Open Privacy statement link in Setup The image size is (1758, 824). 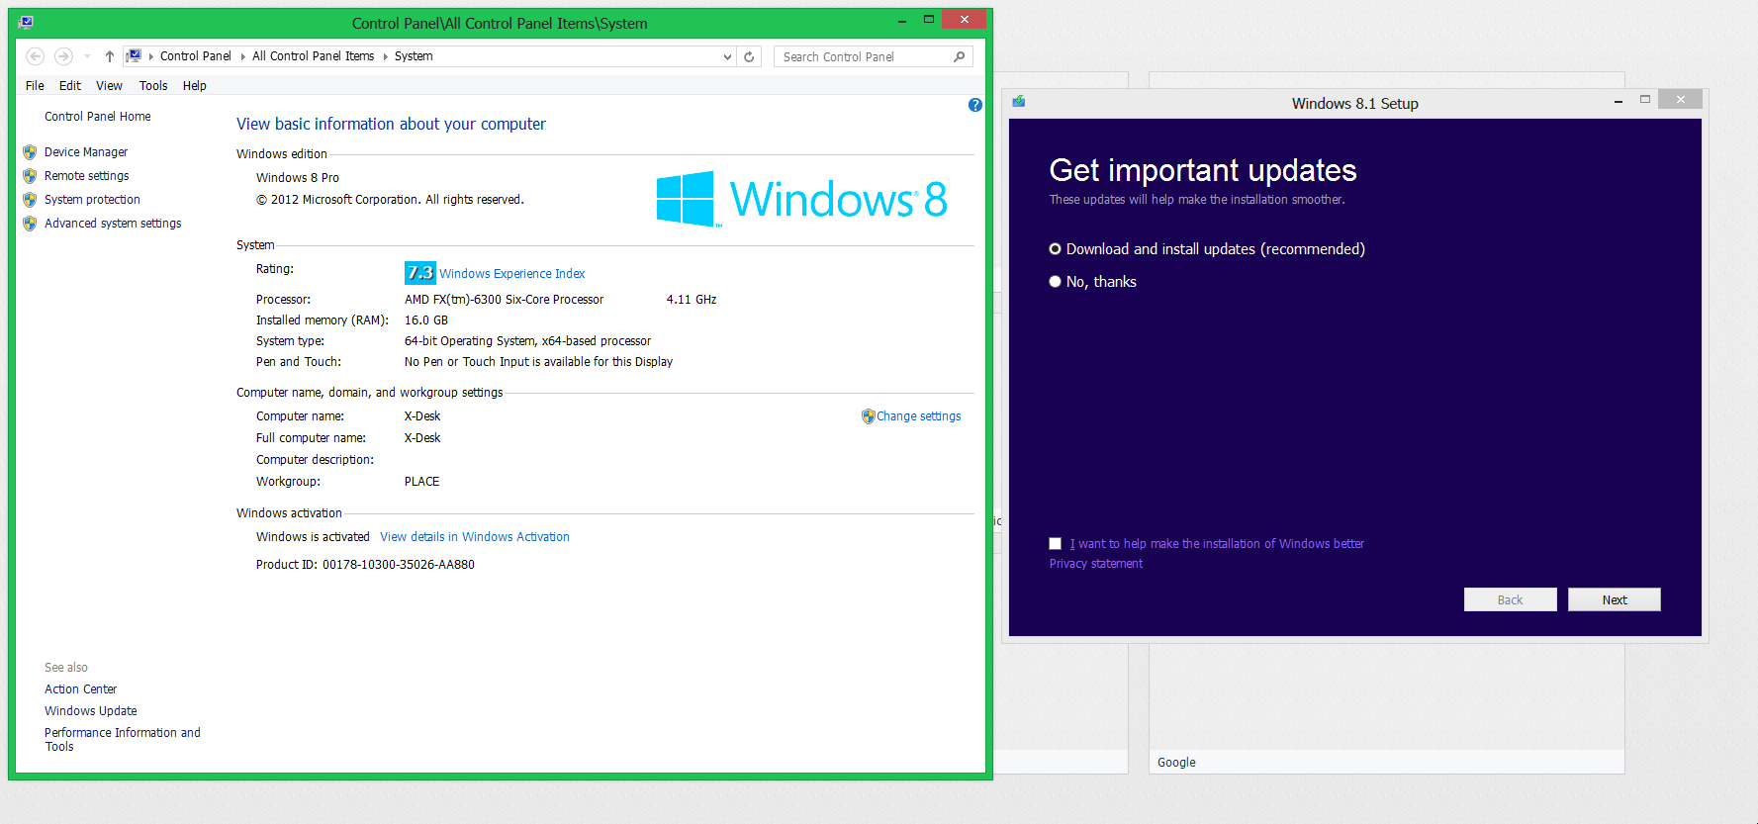(x=1096, y=564)
